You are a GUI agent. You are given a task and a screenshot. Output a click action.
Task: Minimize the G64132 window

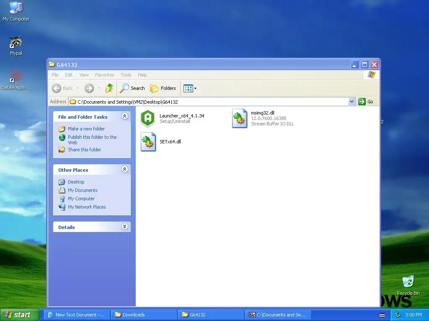(x=354, y=65)
